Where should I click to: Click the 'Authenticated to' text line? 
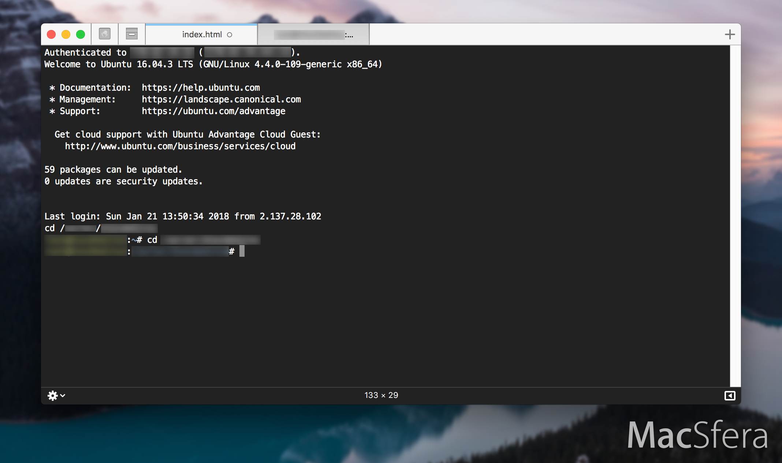(x=172, y=53)
